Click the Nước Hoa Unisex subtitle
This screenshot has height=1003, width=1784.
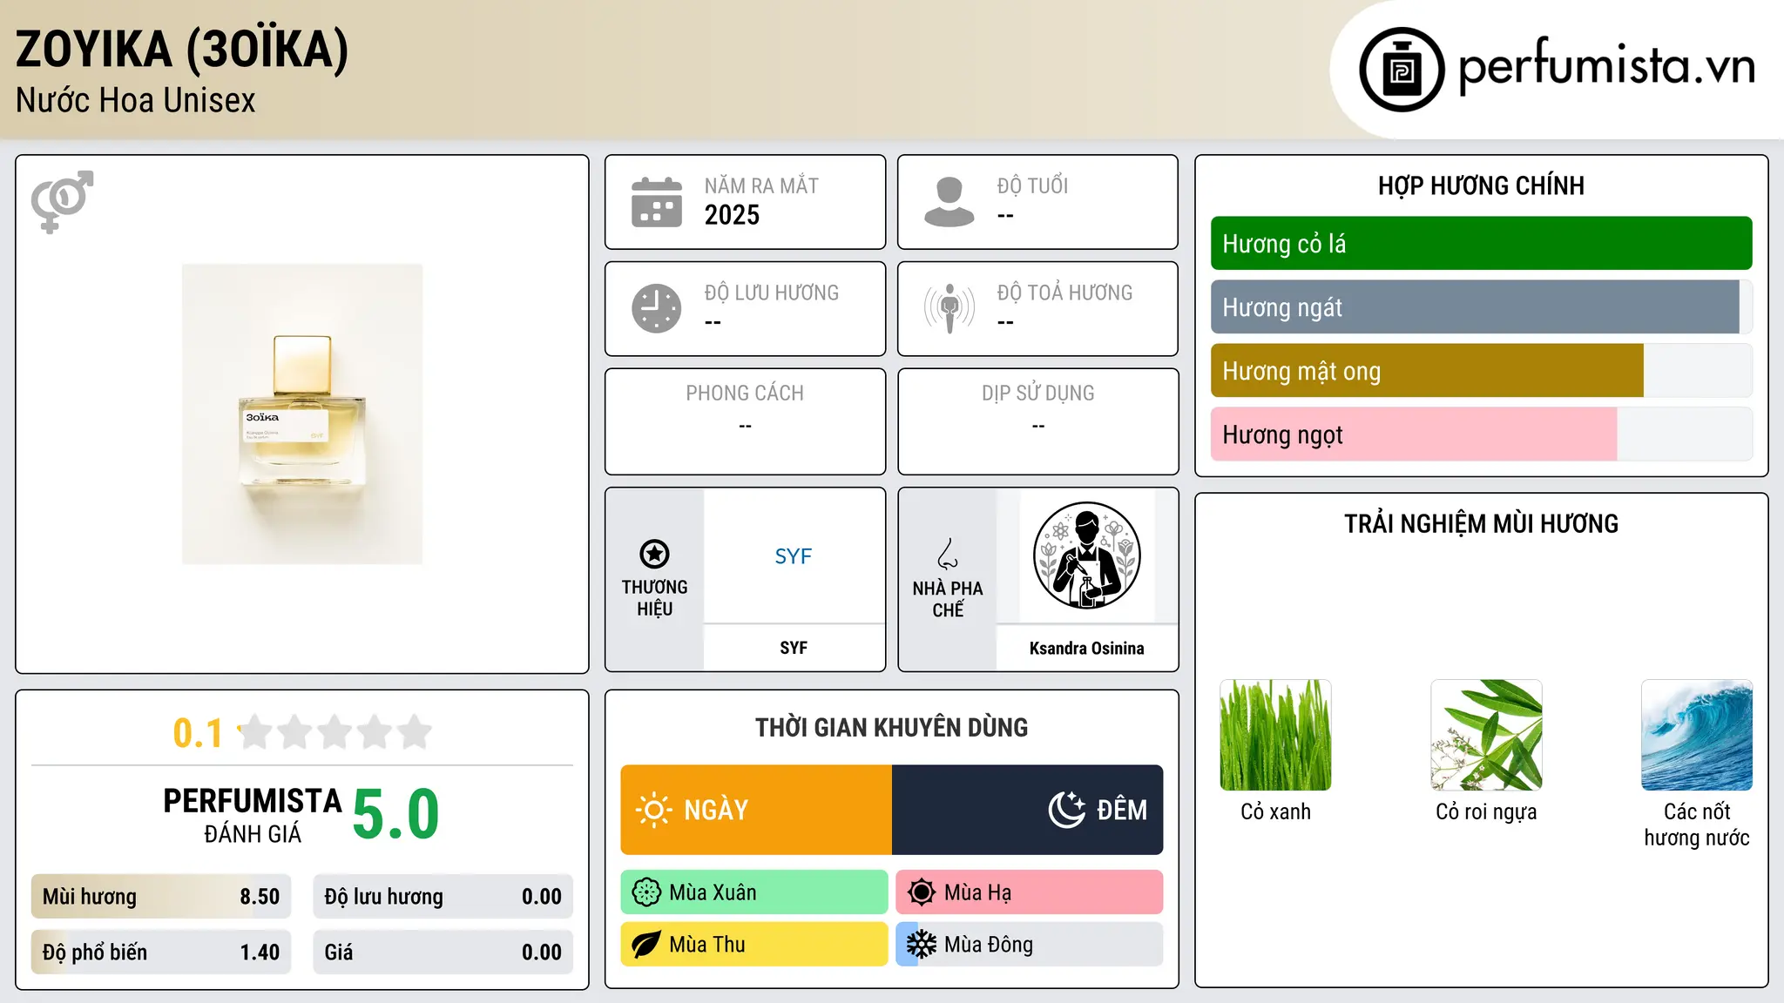[136, 101]
